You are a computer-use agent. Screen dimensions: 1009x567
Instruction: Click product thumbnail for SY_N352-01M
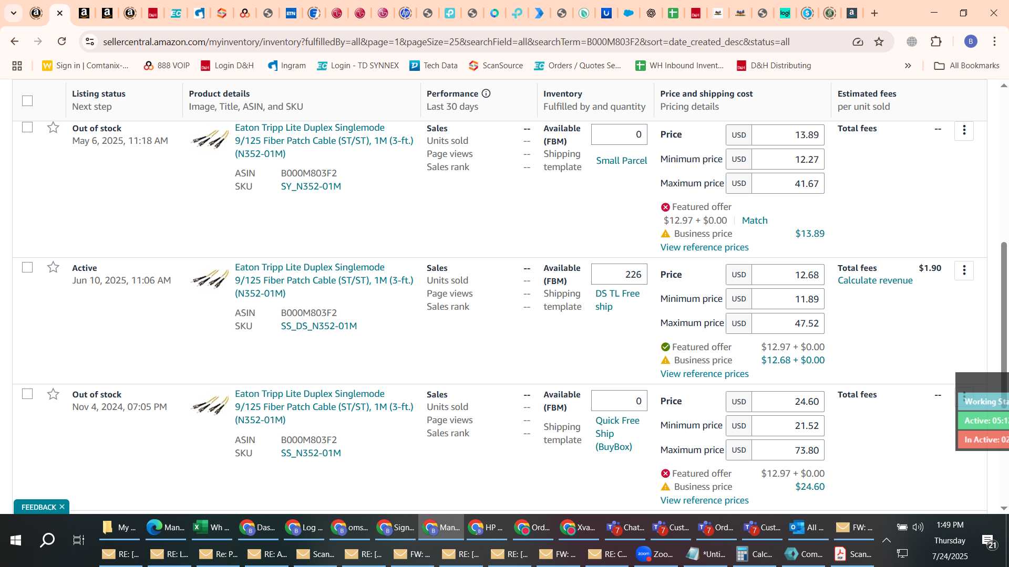click(x=210, y=139)
